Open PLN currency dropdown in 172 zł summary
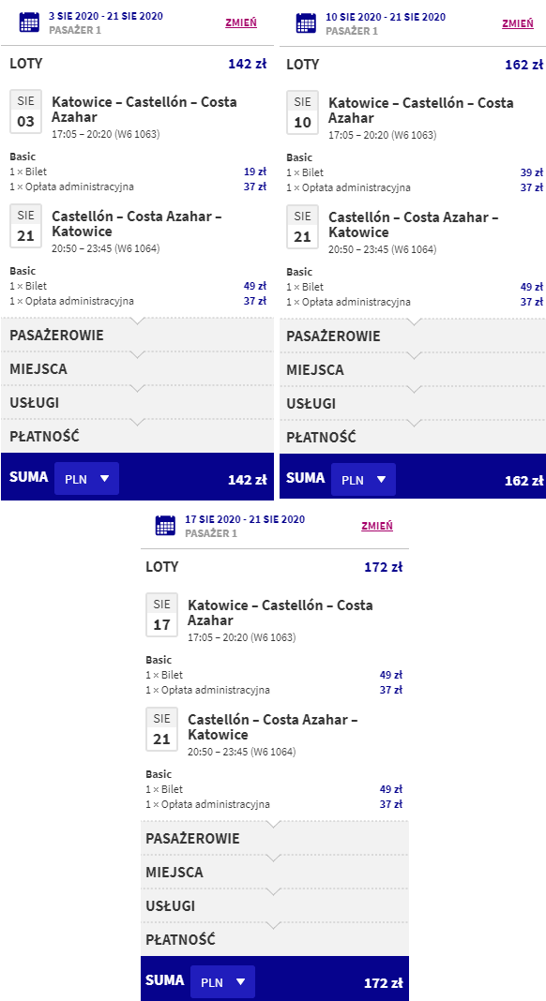The height and width of the screenshot is (1001, 546). tap(222, 982)
